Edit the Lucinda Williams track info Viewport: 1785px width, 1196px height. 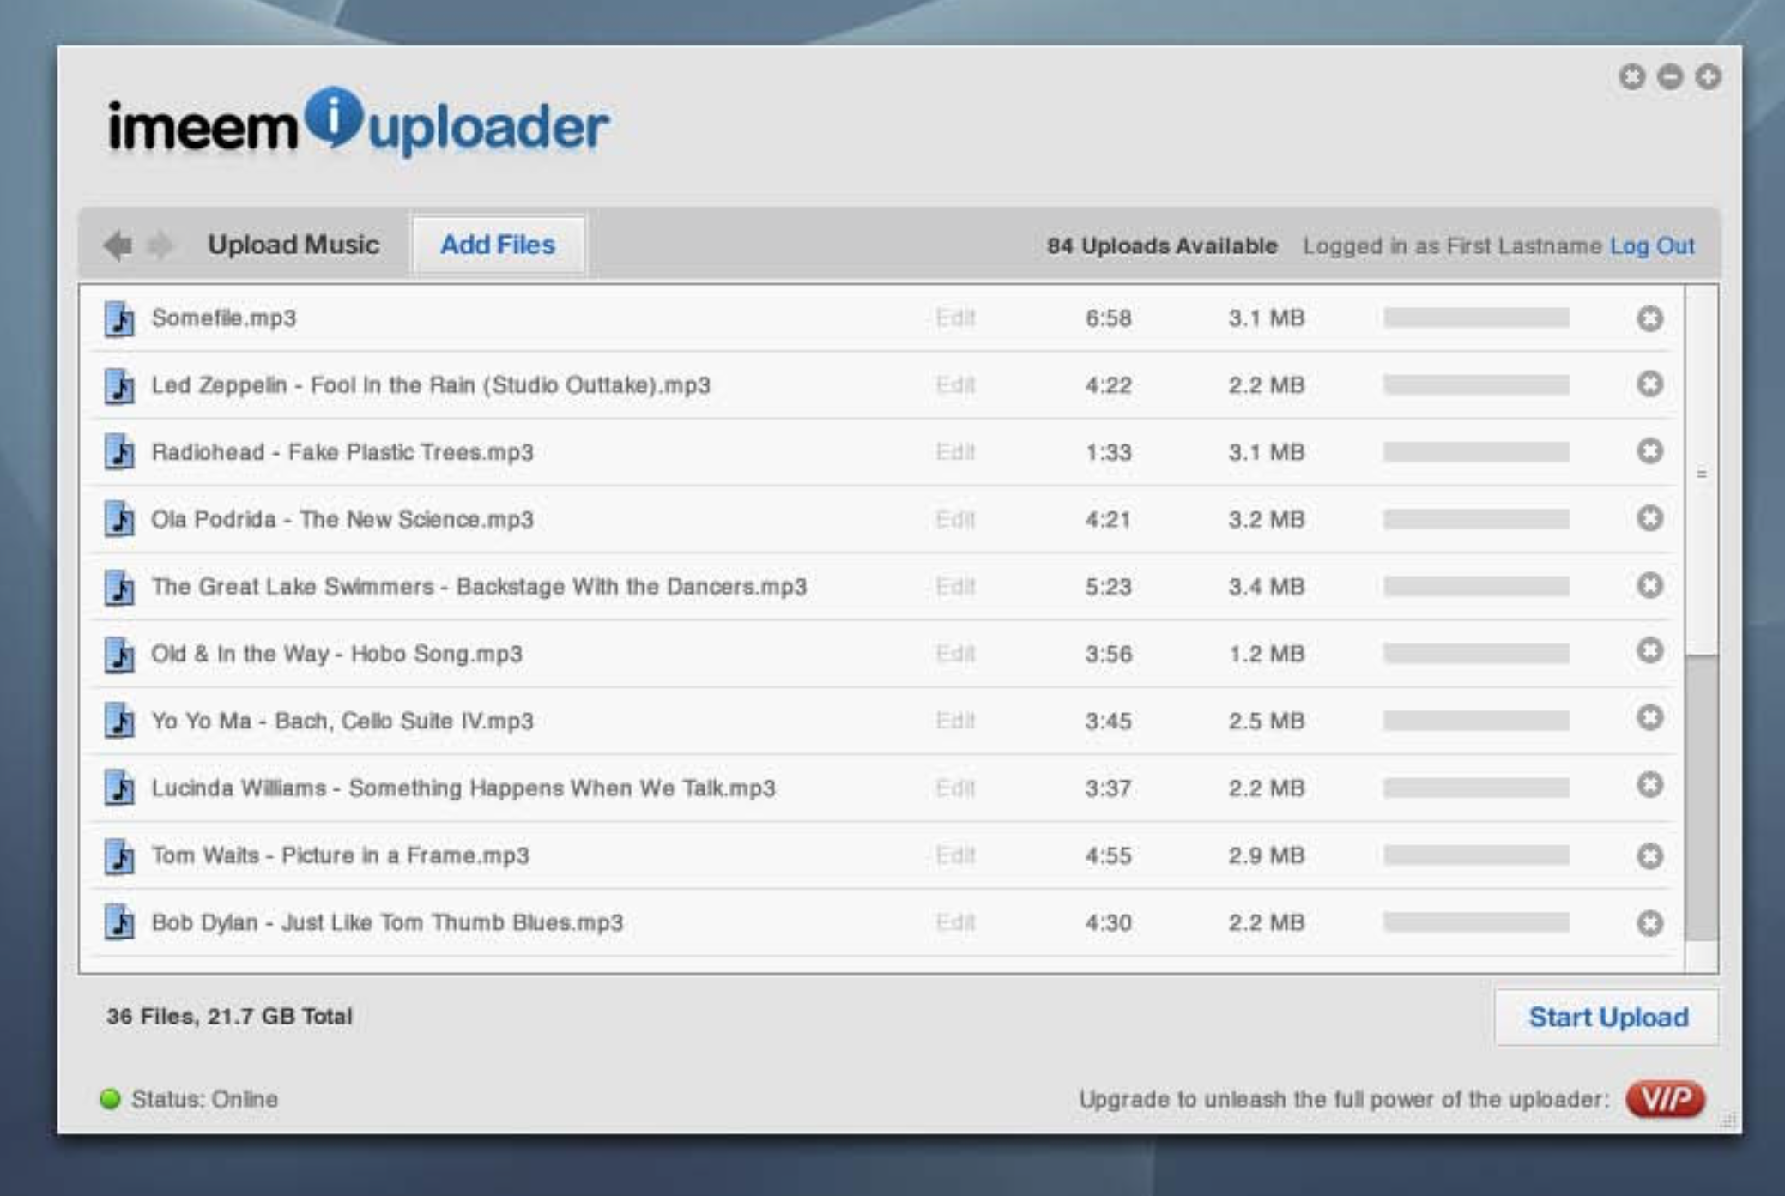[x=955, y=788]
